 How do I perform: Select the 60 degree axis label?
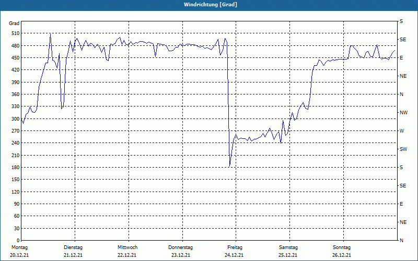tap(17, 216)
